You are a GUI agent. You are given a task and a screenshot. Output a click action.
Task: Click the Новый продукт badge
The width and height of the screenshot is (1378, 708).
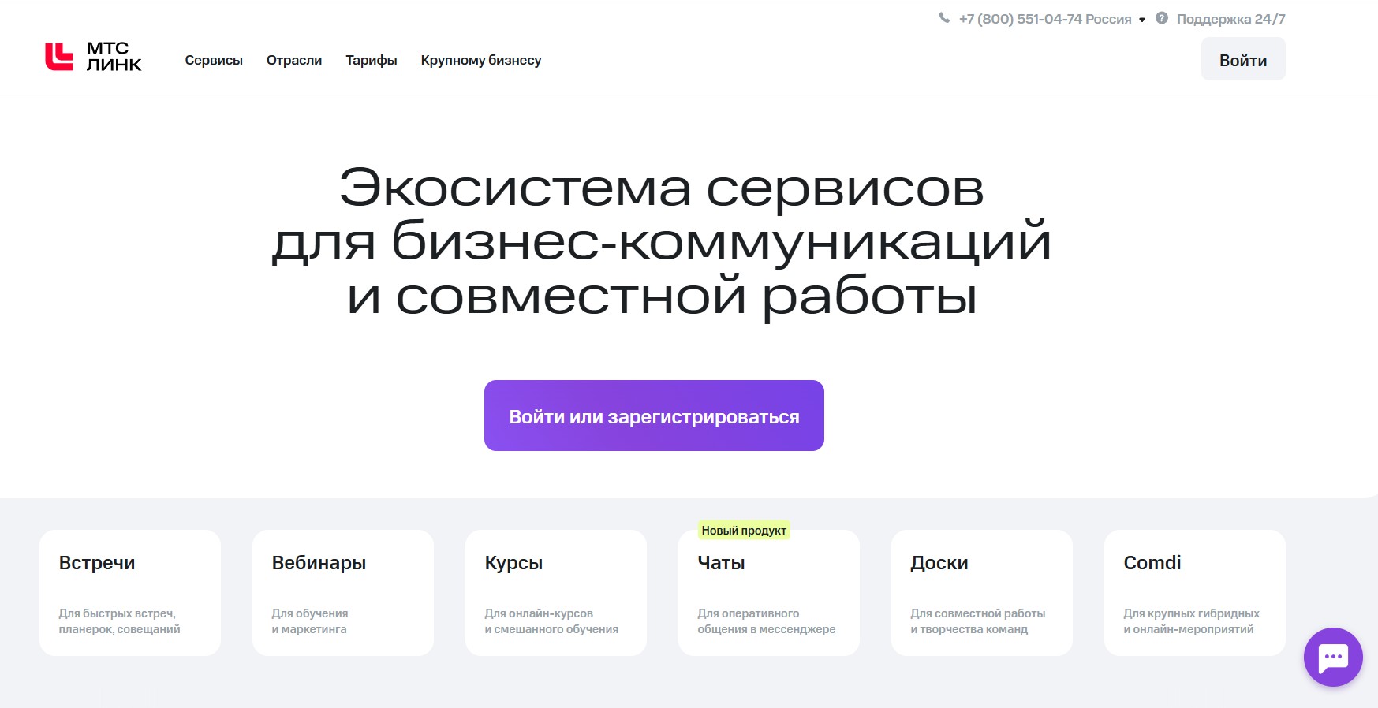pos(744,531)
